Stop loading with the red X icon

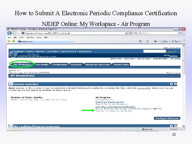tap(140, 33)
